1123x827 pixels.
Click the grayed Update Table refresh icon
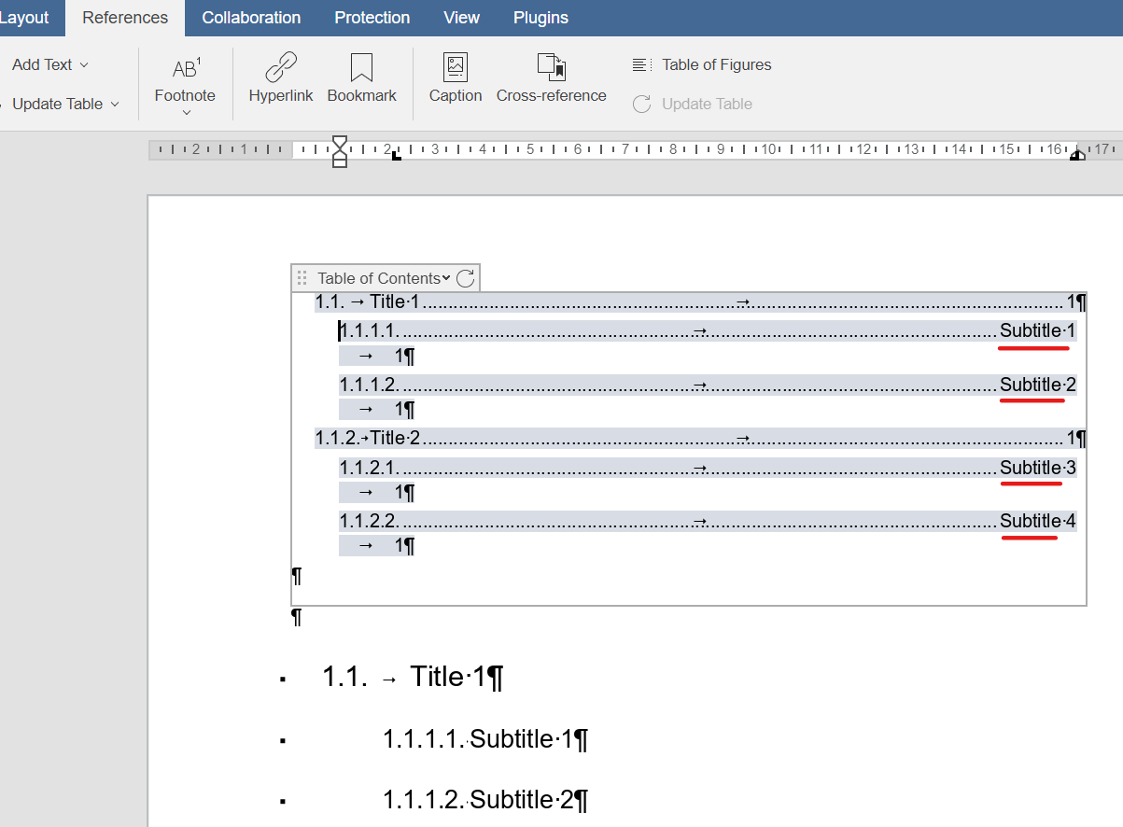click(640, 104)
